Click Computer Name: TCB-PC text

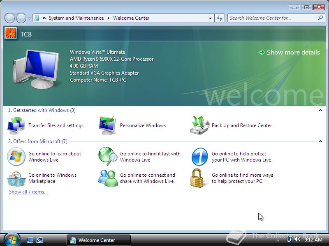[x=98, y=80]
